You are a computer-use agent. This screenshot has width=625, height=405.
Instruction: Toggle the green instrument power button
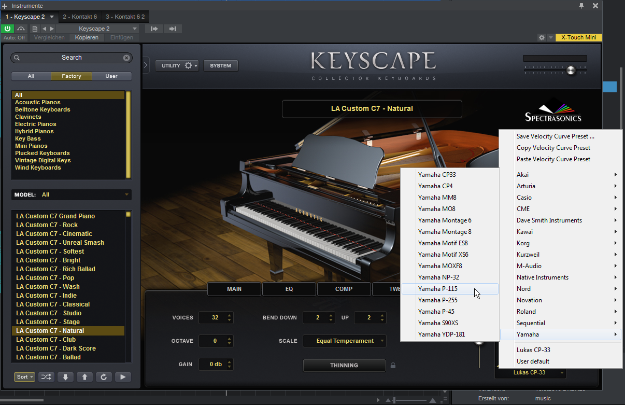tap(8, 29)
